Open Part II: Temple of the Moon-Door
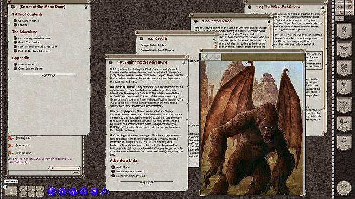The height and width of the screenshot is (199, 355). pyautogui.click(x=37, y=47)
